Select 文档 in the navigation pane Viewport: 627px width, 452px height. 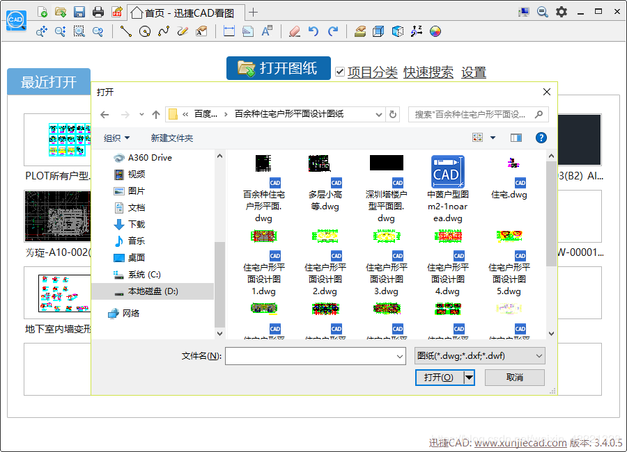pos(130,208)
